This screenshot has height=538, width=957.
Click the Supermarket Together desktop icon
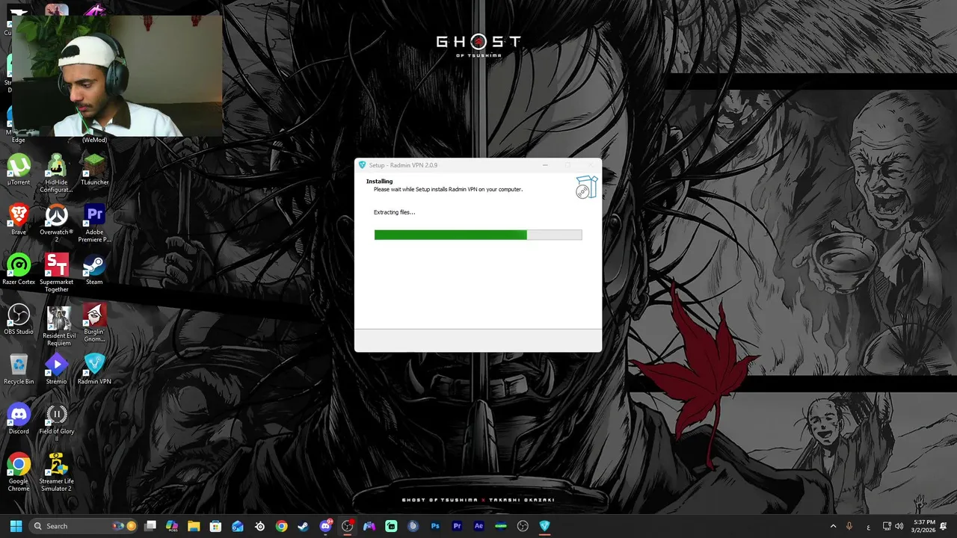(57, 273)
